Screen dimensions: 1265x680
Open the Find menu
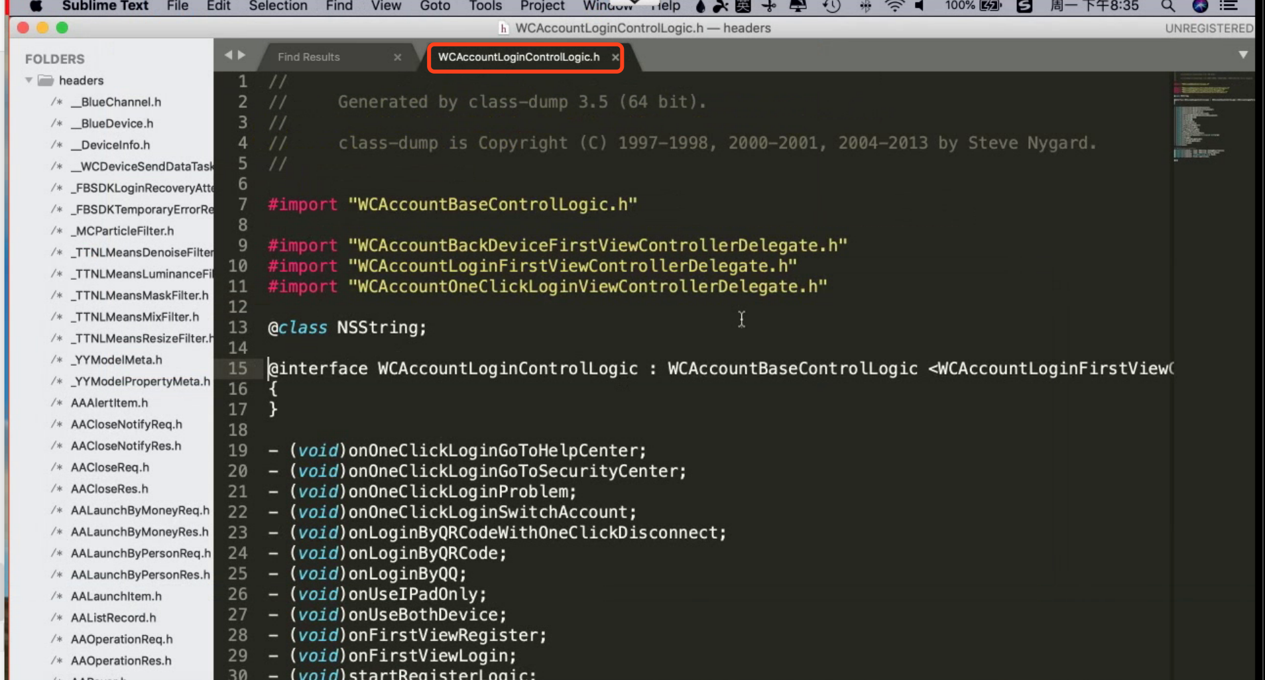(339, 6)
